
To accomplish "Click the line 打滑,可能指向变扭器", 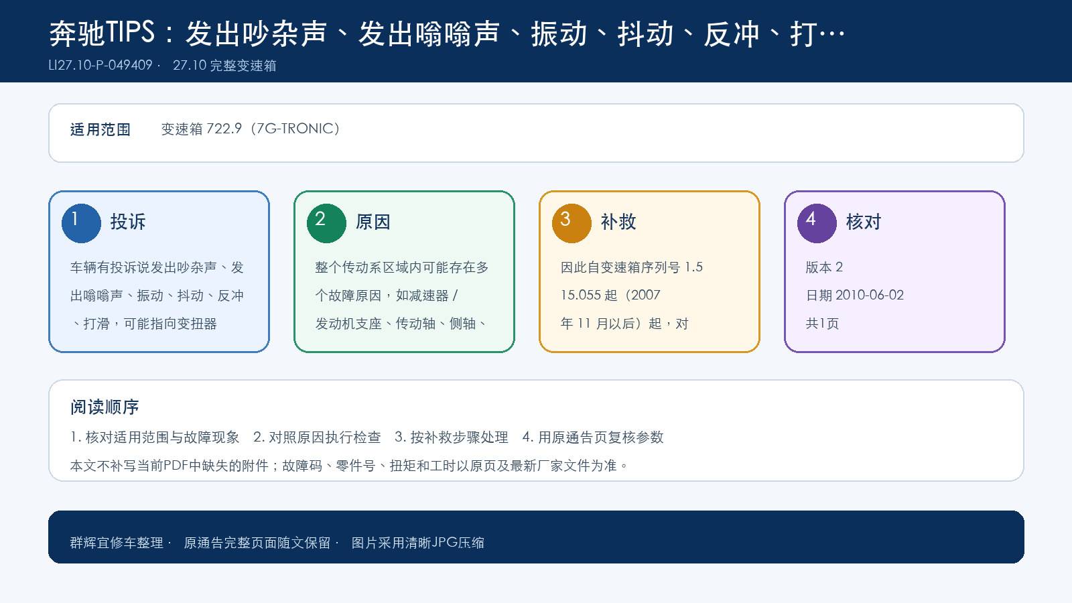I will [144, 324].
